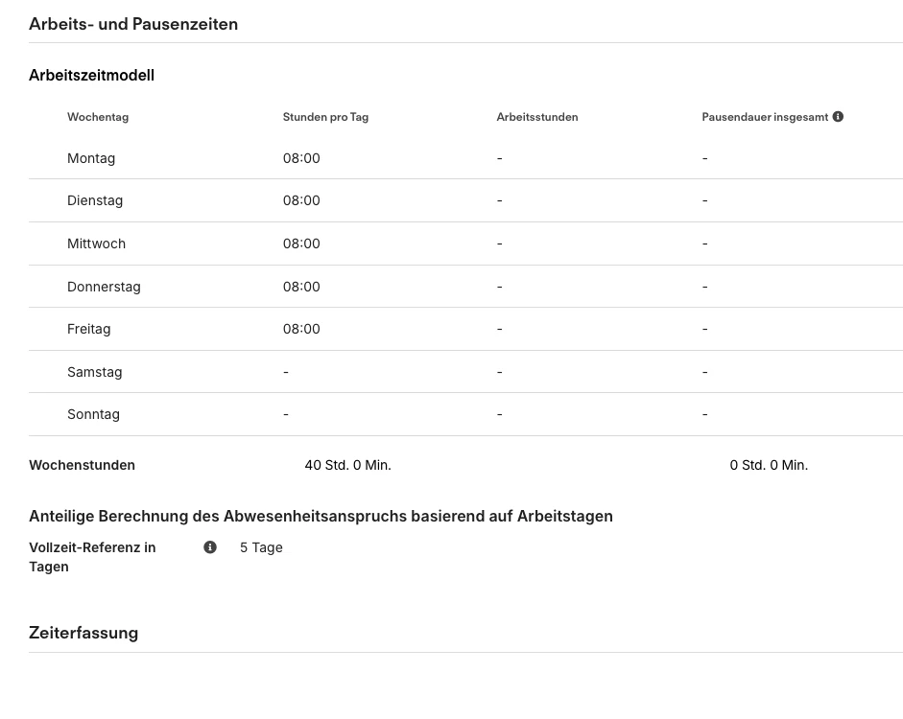Select the Samstag row label

[x=94, y=372]
